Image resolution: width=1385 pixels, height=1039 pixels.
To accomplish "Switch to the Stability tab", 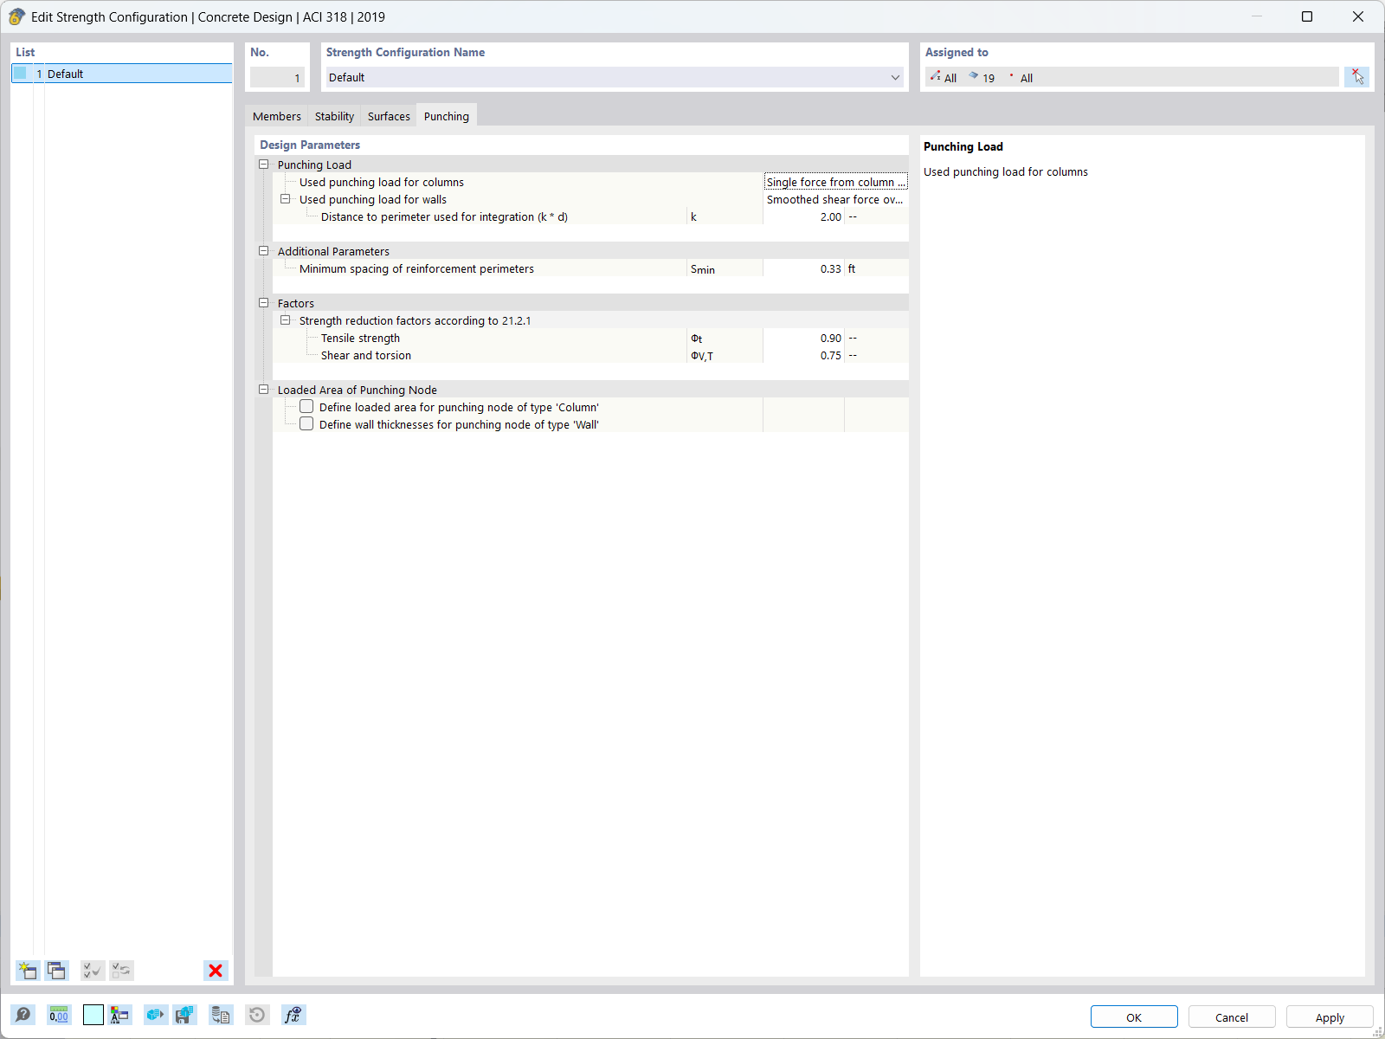I will coord(333,115).
